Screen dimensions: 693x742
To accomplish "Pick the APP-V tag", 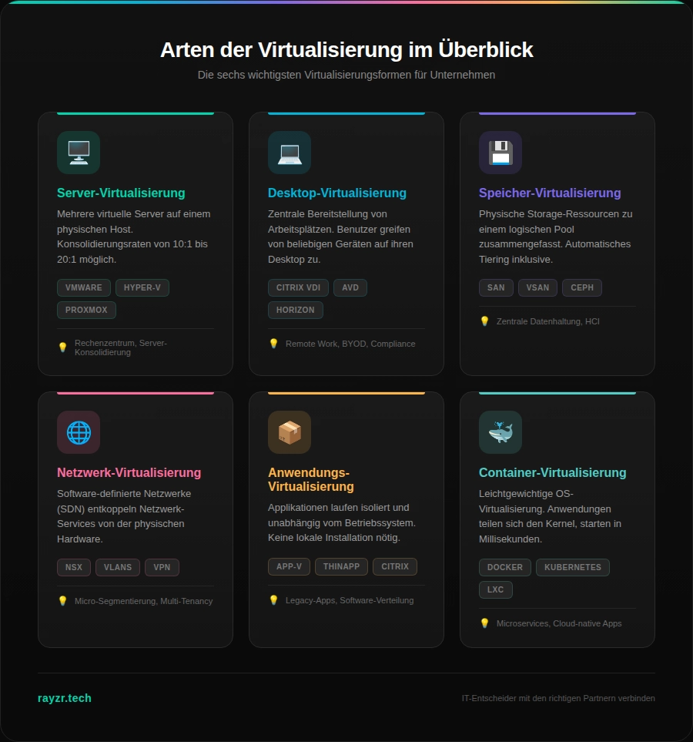I will (x=289, y=566).
